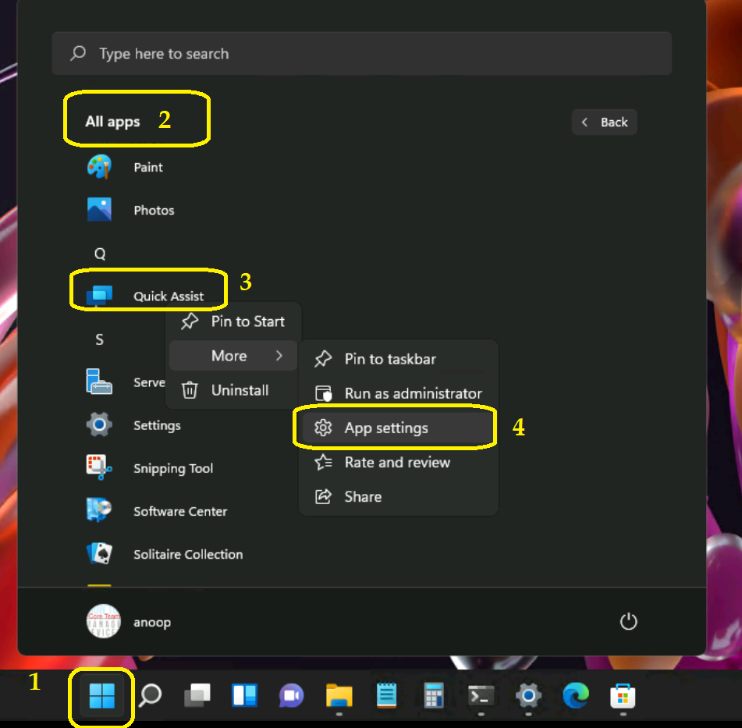Open the Software Center icon
The image size is (742, 728).
[x=99, y=510]
